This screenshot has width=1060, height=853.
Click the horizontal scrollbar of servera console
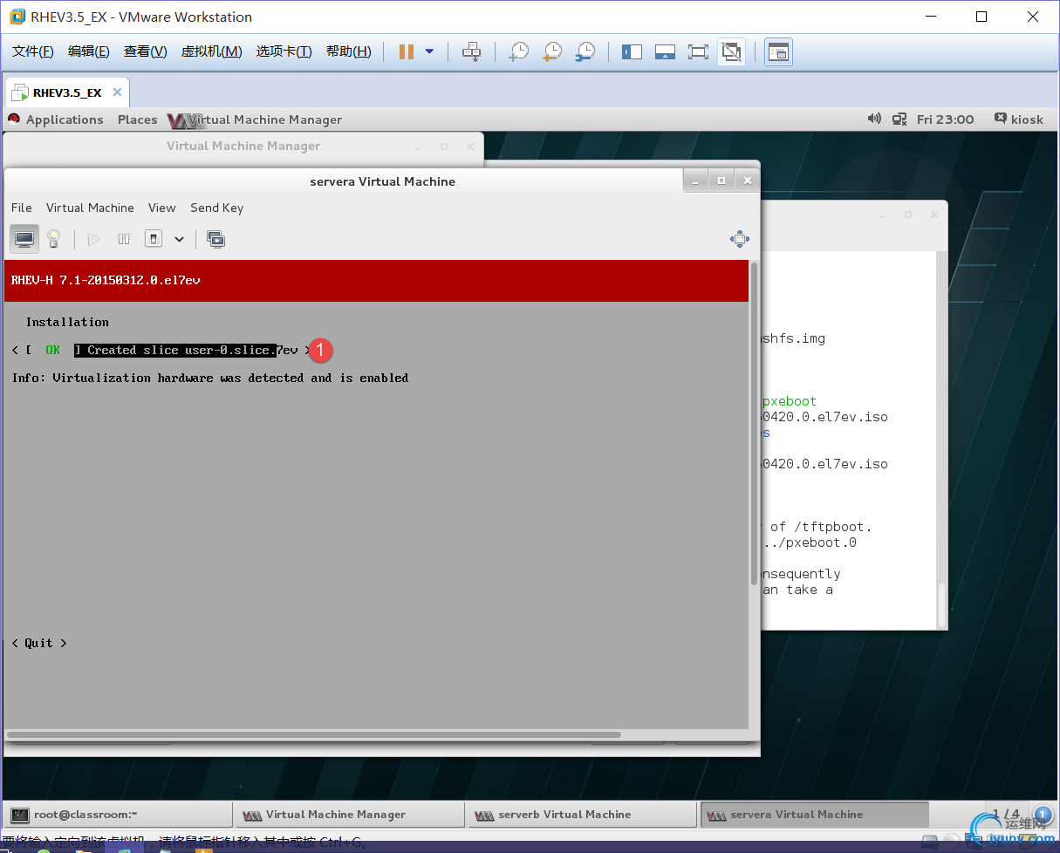pyautogui.click(x=314, y=734)
